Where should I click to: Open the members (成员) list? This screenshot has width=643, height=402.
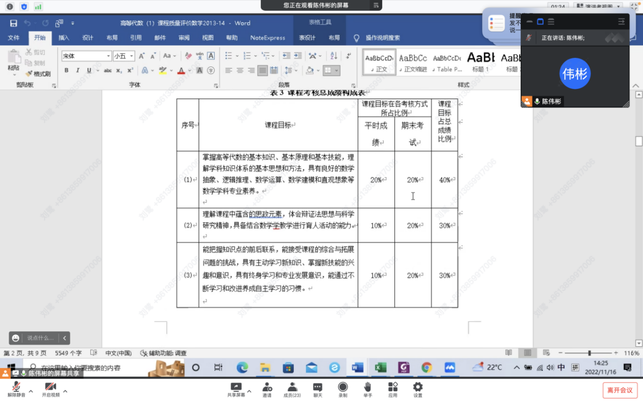pos(292,389)
